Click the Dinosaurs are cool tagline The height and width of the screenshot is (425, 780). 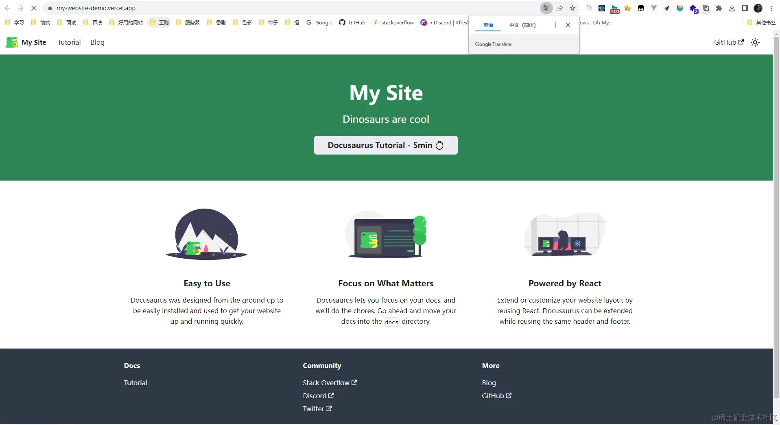coord(386,119)
